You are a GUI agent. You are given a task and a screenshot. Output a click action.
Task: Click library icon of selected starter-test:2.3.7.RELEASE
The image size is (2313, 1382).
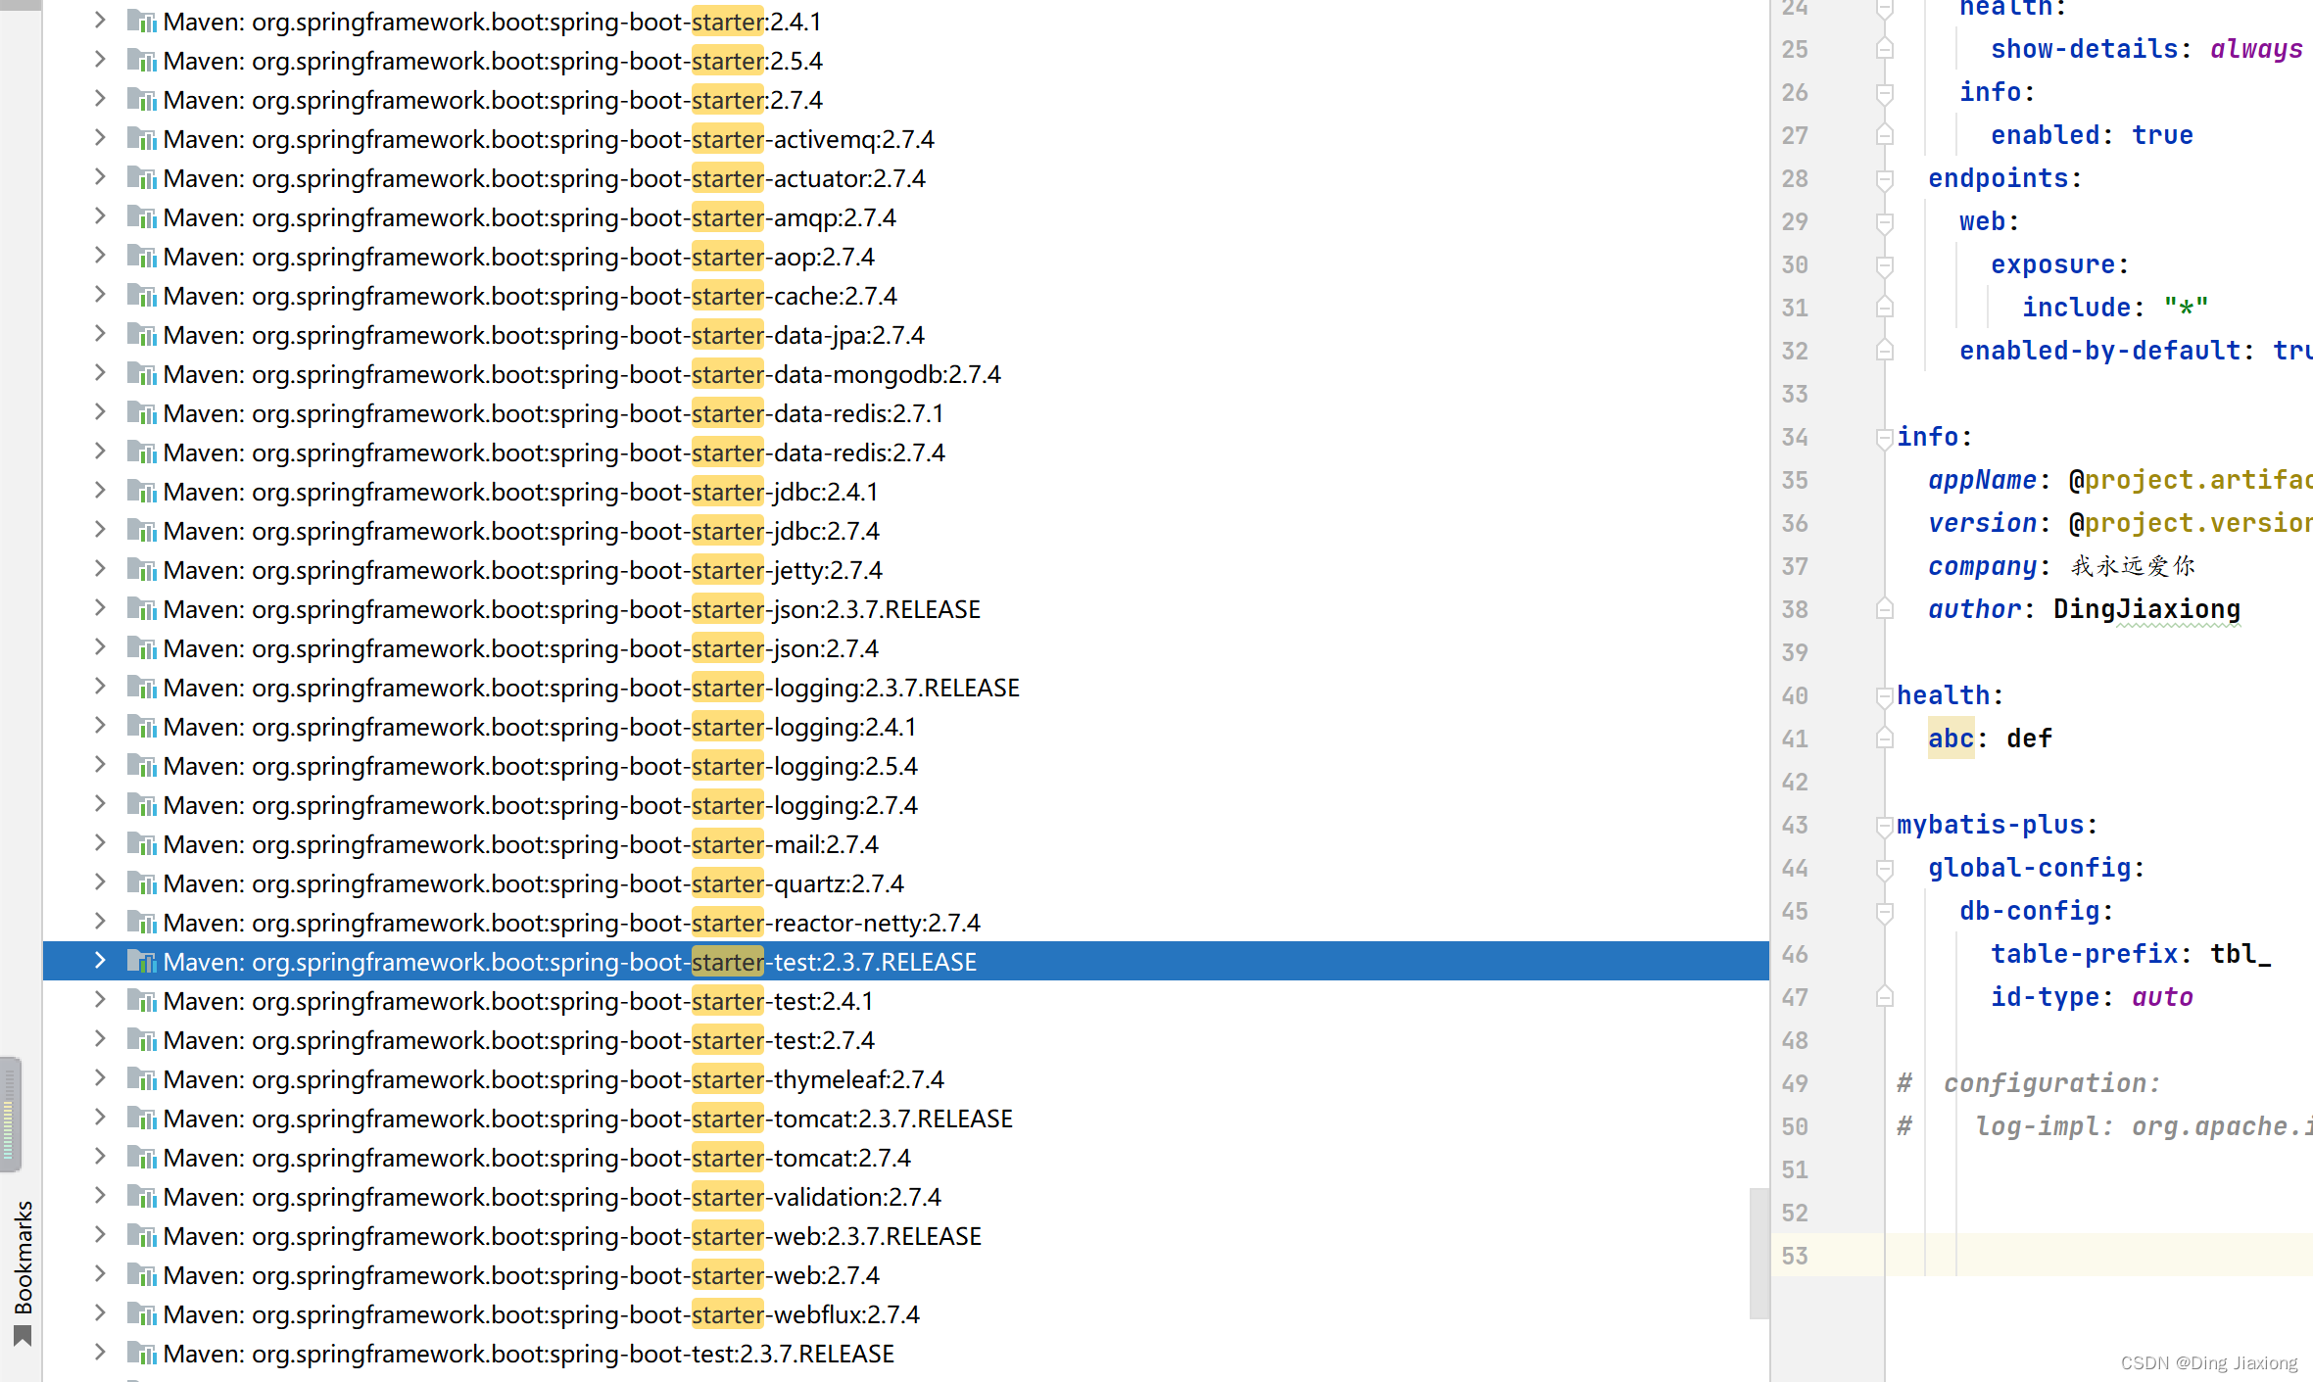click(142, 962)
